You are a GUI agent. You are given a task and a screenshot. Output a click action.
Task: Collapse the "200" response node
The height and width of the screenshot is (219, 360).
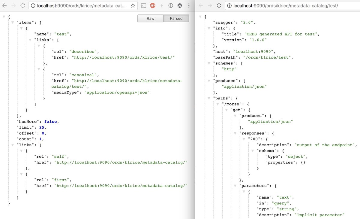[243, 139]
